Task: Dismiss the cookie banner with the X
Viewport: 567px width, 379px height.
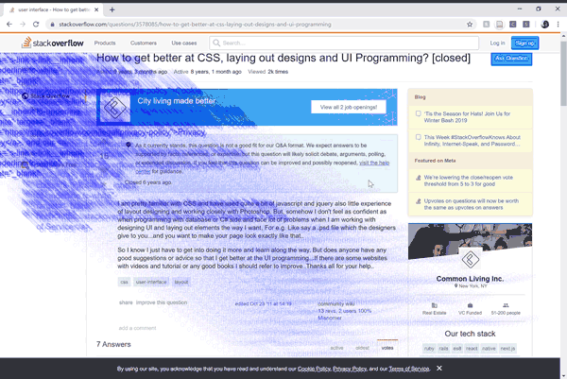Action: [x=439, y=369]
